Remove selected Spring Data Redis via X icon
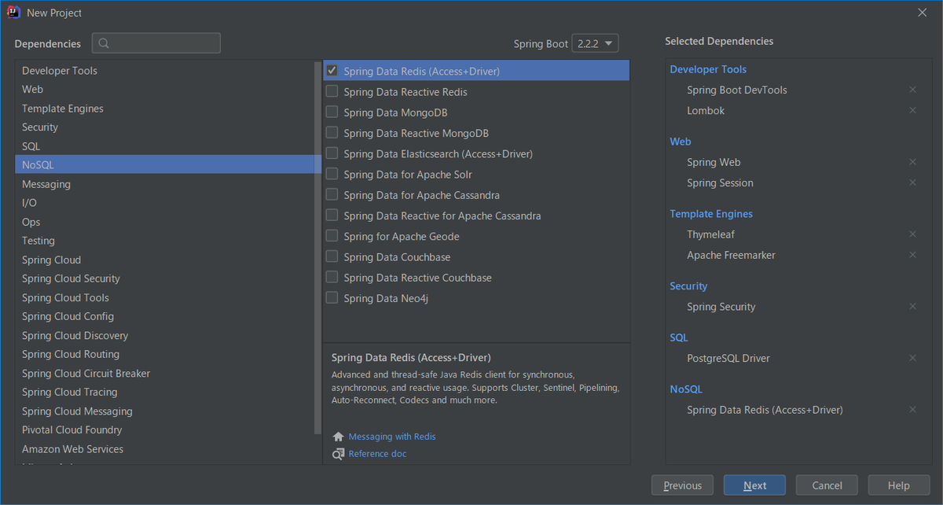 click(912, 410)
